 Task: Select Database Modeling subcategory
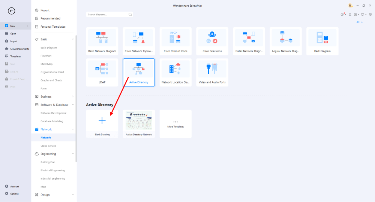coord(52,121)
